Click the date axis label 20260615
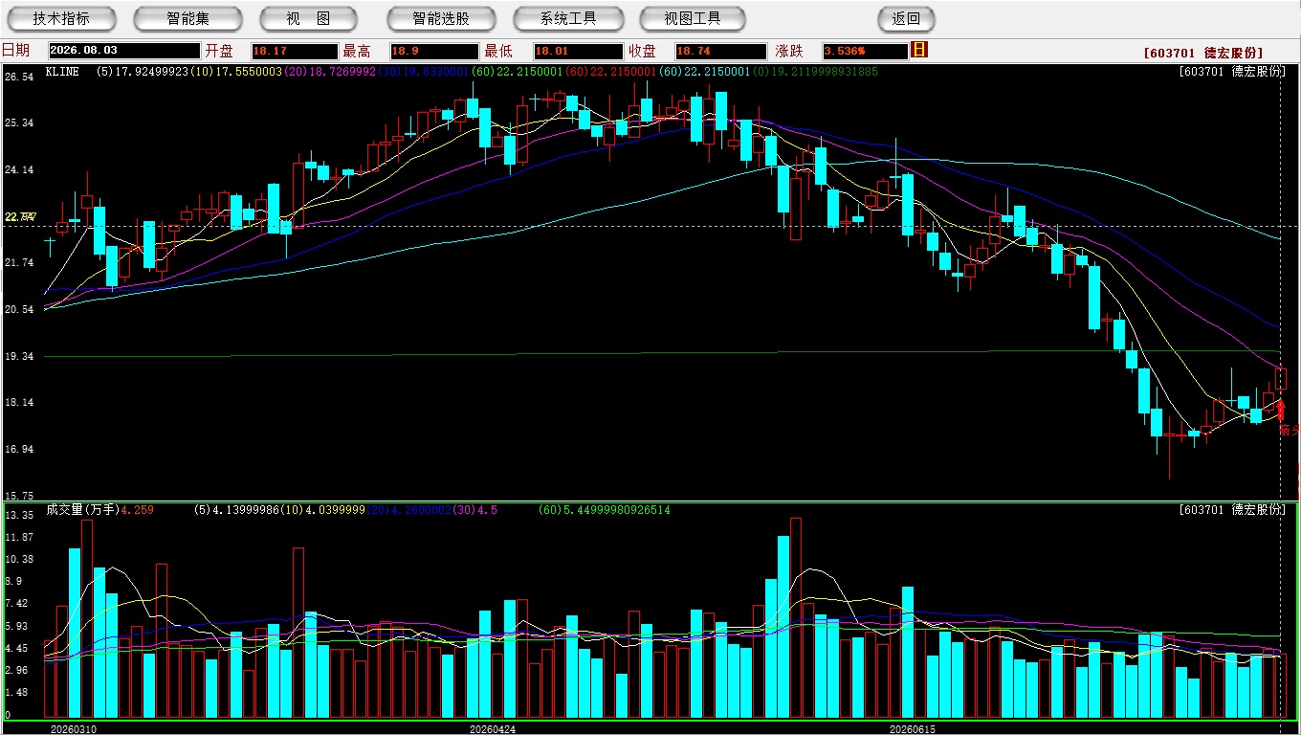 913,729
